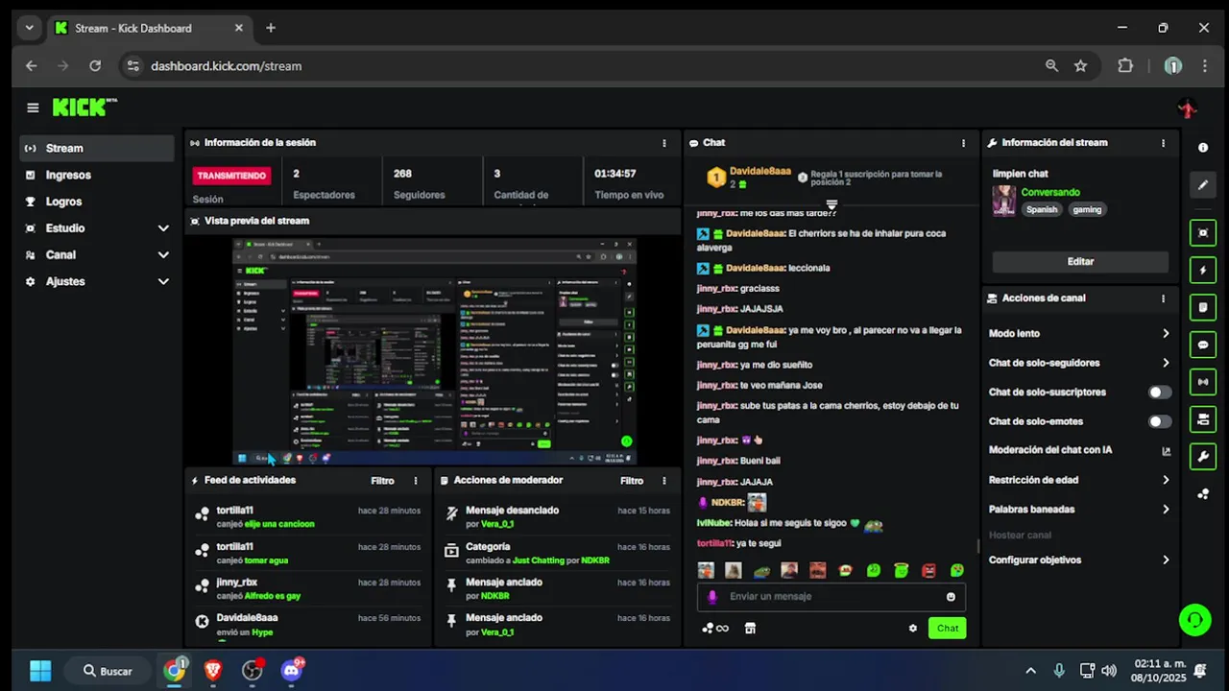Image resolution: width=1229 pixels, height=691 pixels.
Task: Open Windows Start menu
Action: click(40, 671)
